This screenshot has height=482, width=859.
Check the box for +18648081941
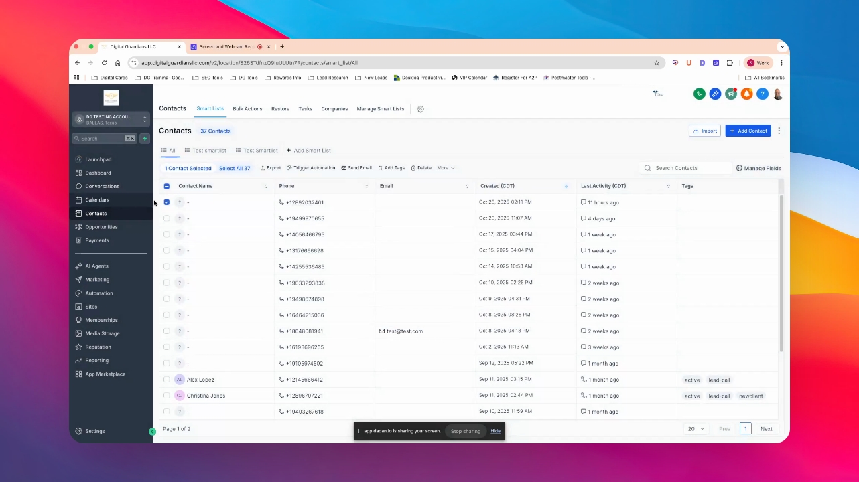click(x=167, y=331)
